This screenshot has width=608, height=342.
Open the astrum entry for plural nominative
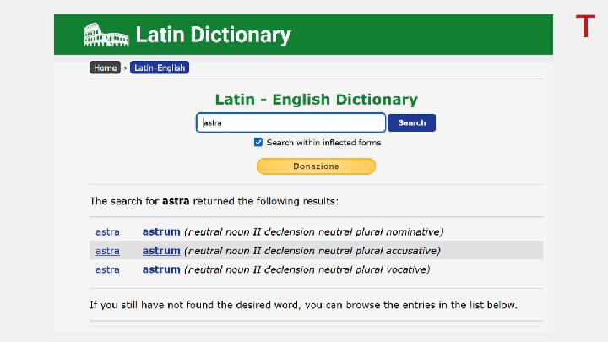pyautogui.click(x=161, y=231)
